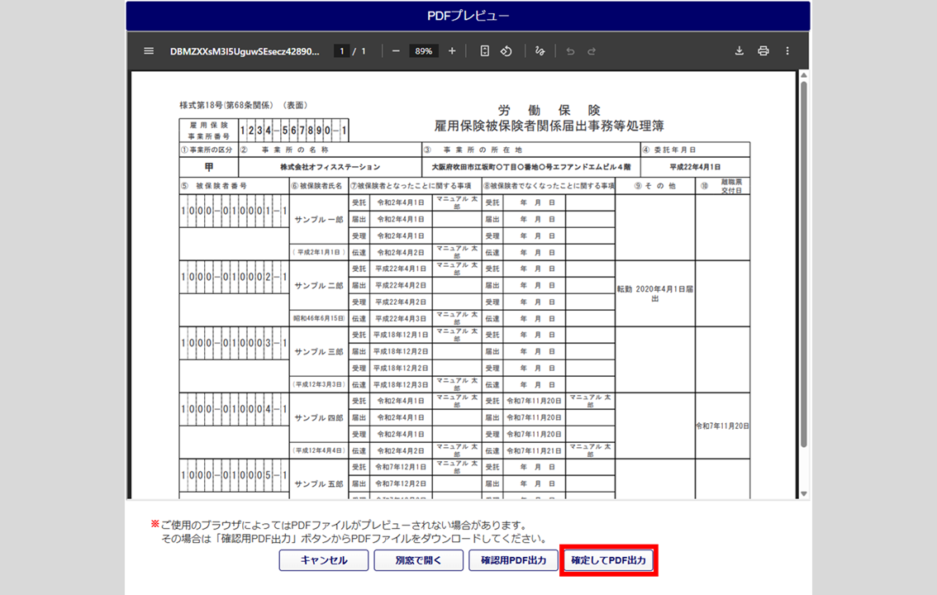Download the PDF file
937x595 pixels.
[740, 51]
